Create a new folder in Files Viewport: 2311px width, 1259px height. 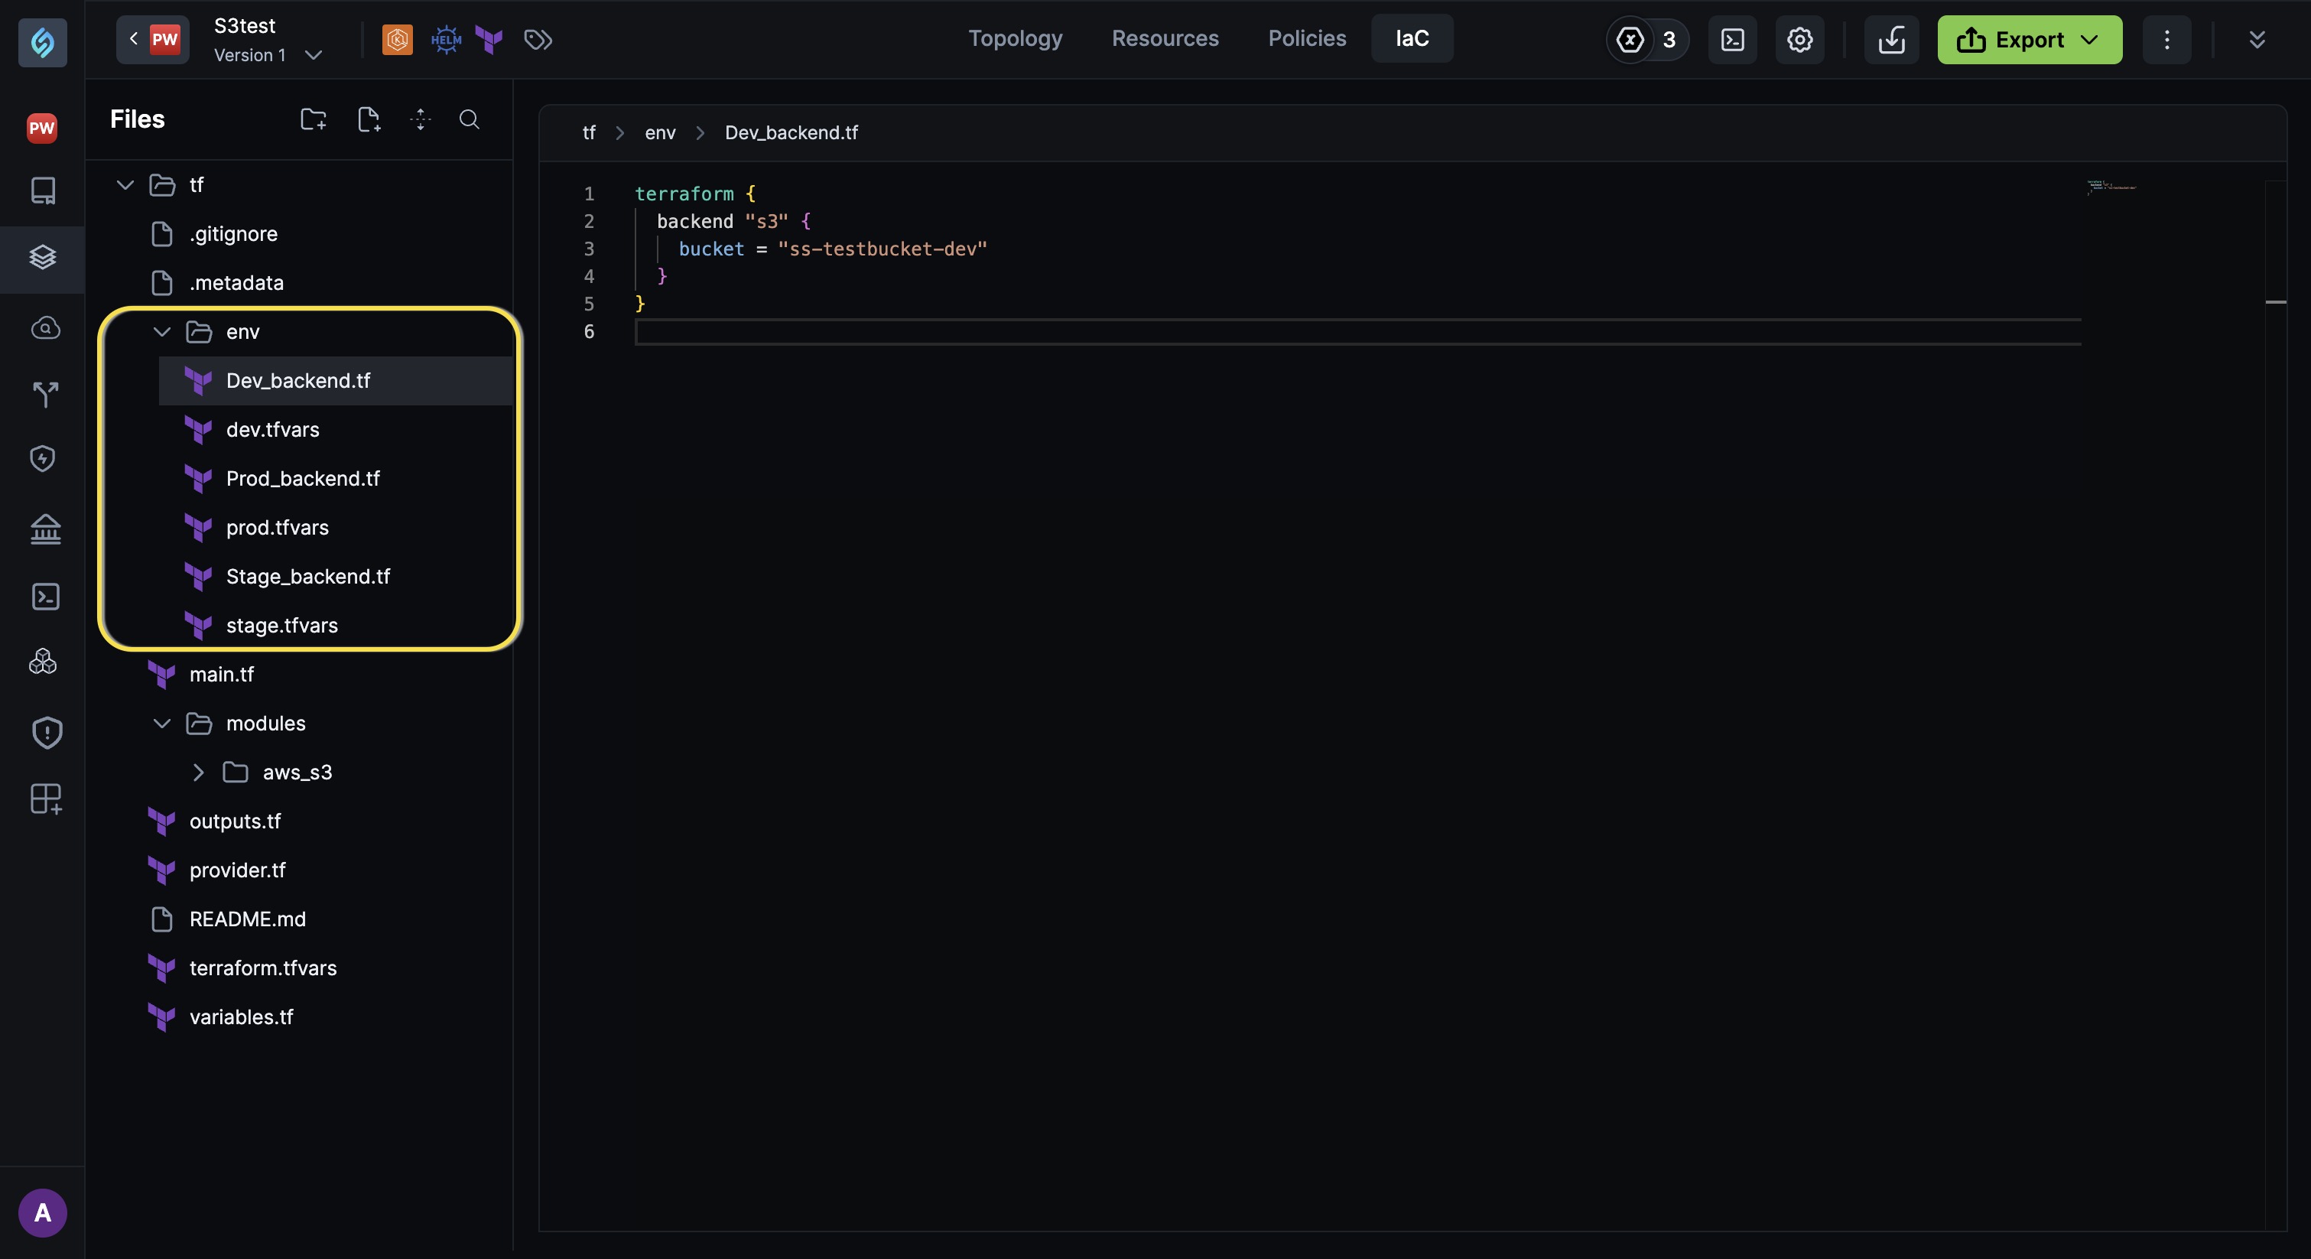point(313,119)
